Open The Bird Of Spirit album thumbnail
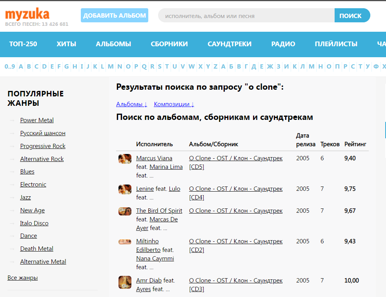The image size is (386, 297). pyautogui.click(x=125, y=211)
